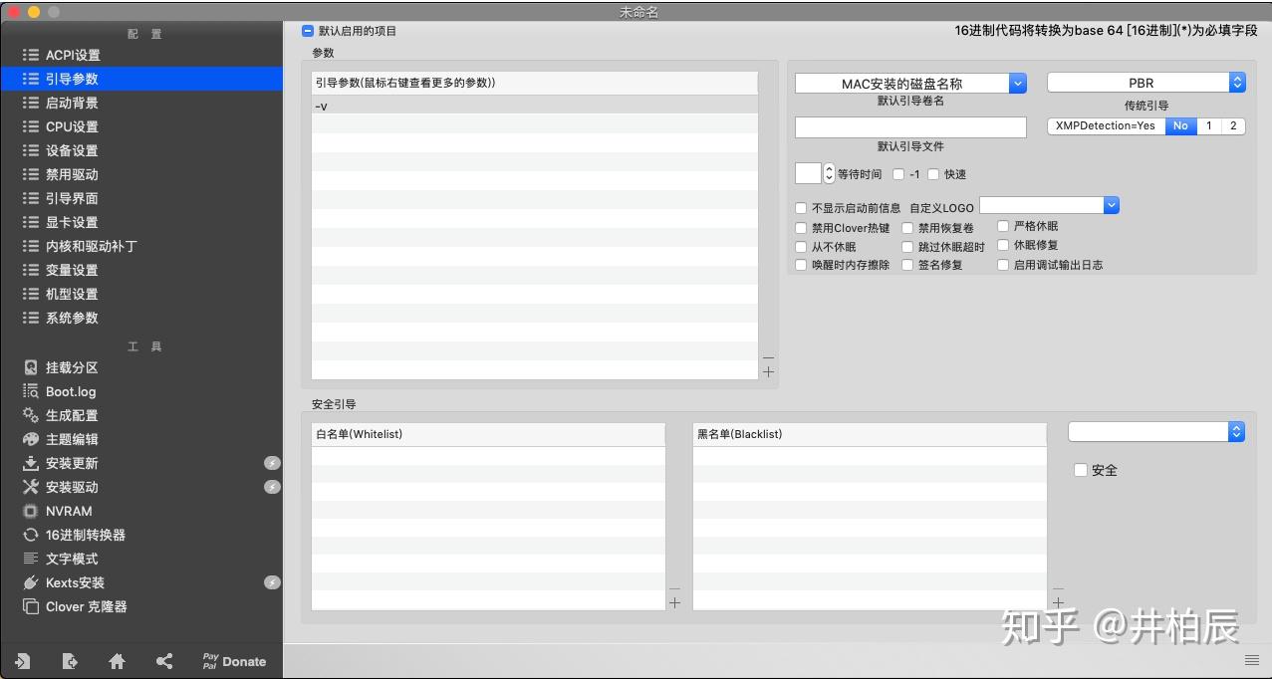Click the PayPal Donate button

click(x=233, y=660)
